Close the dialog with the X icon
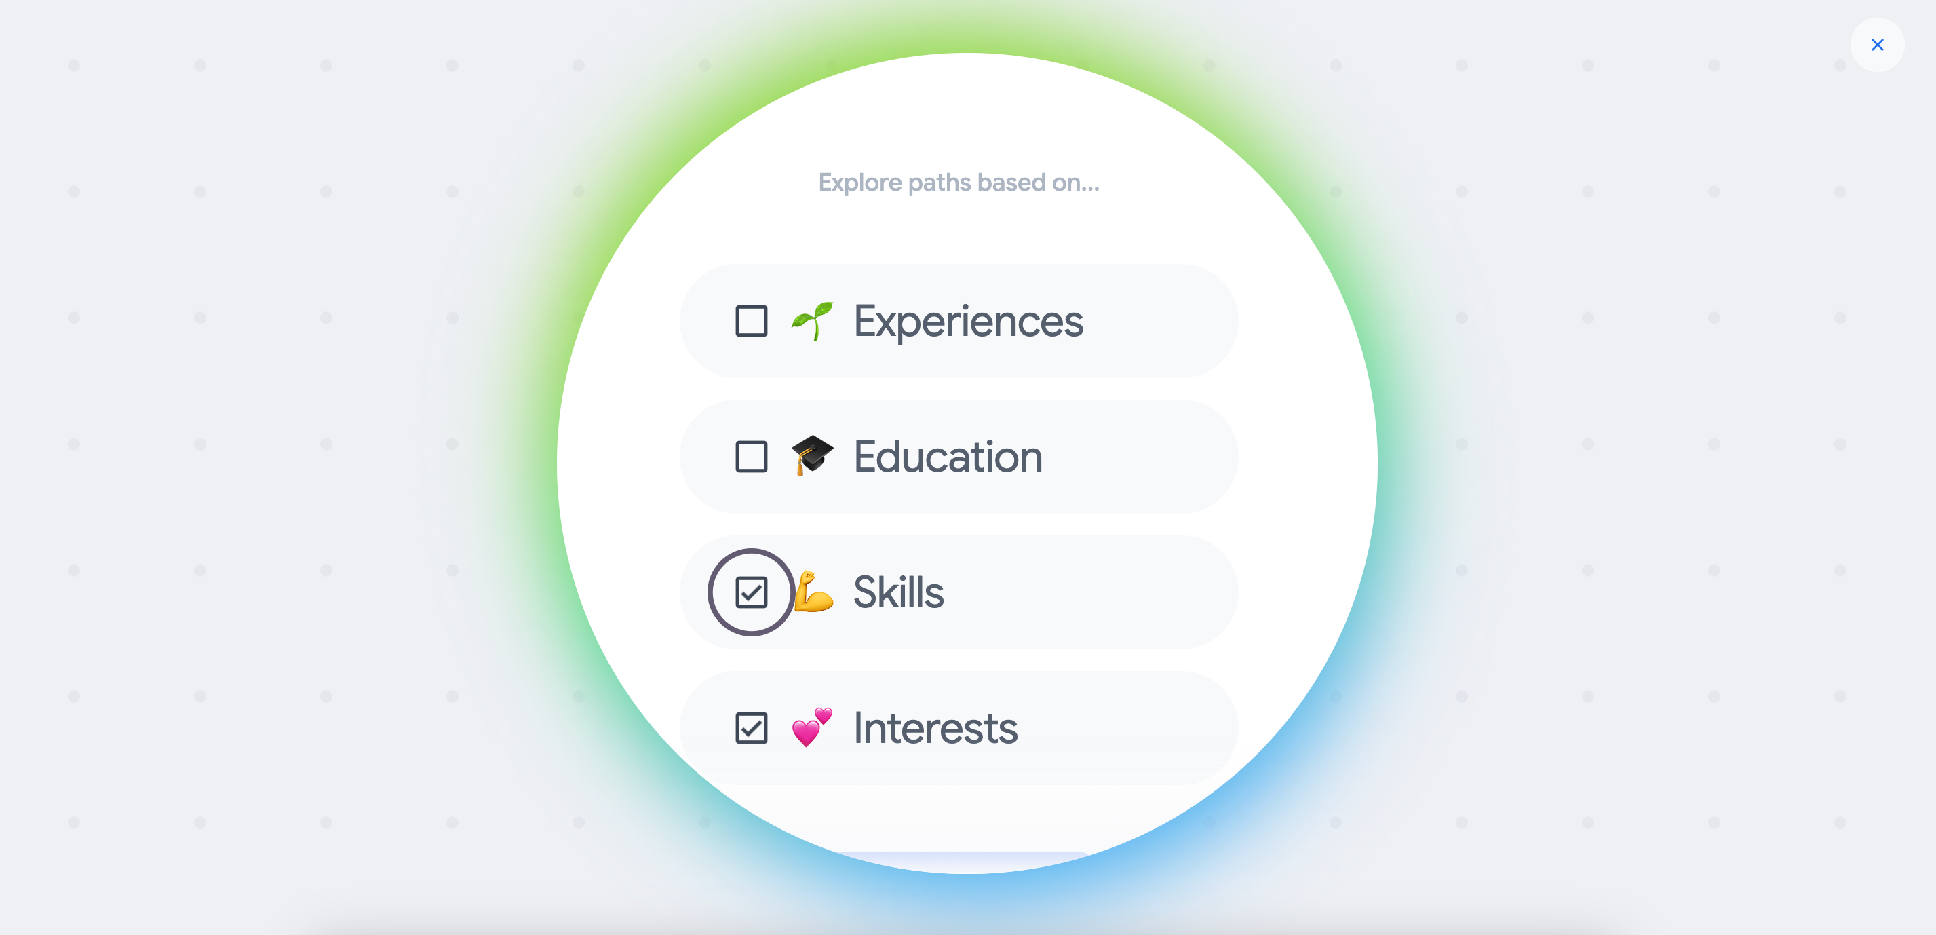Image resolution: width=1936 pixels, height=935 pixels. click(1876, 45)
